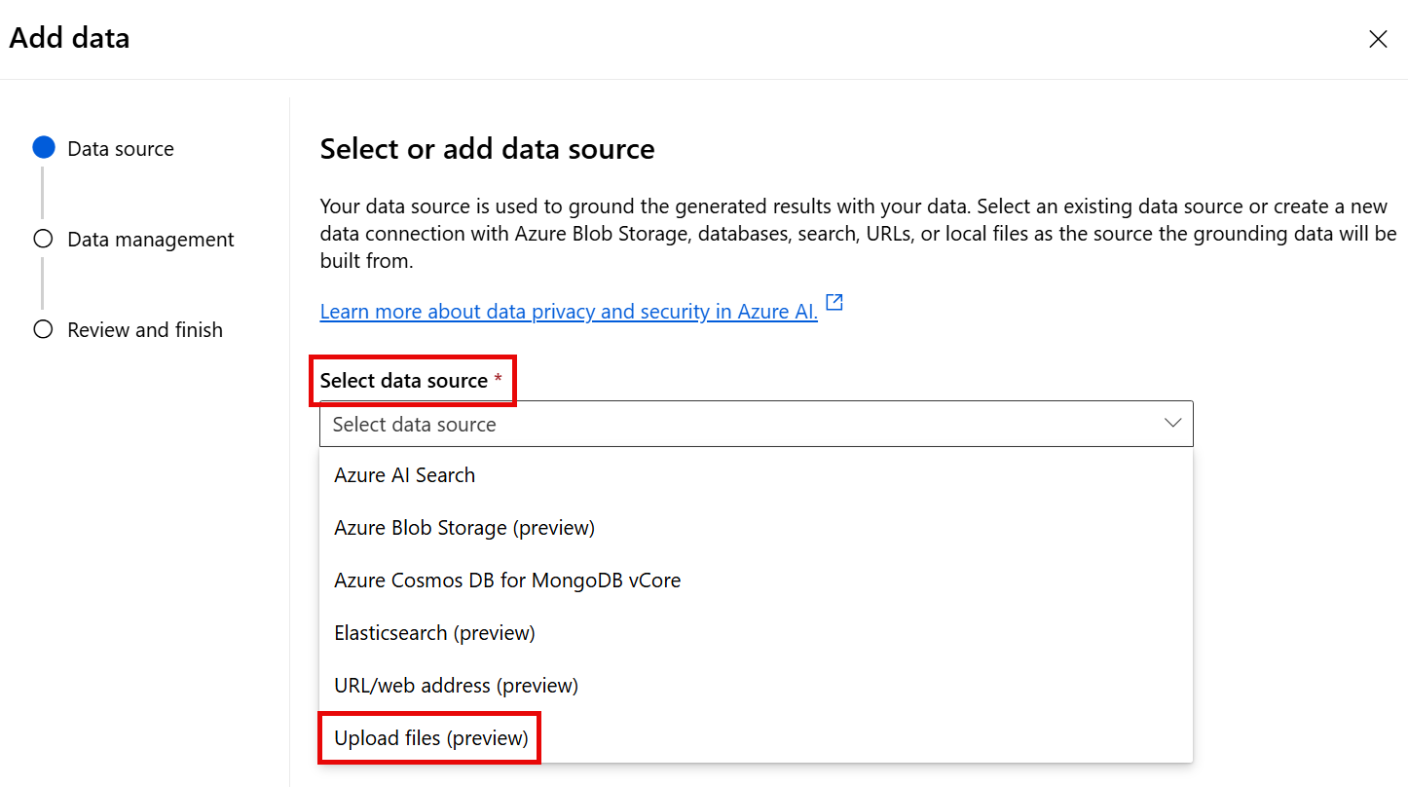Viewport: 1408px width, 787px height.
Task: Click the Select data source combo box
Action: (756, 424)
